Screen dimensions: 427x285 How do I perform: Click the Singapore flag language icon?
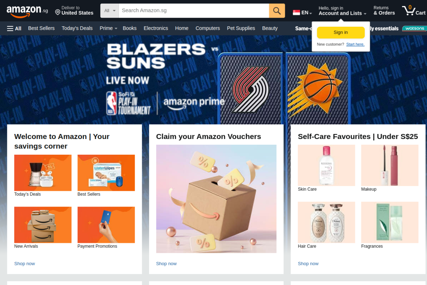point(296,12)
